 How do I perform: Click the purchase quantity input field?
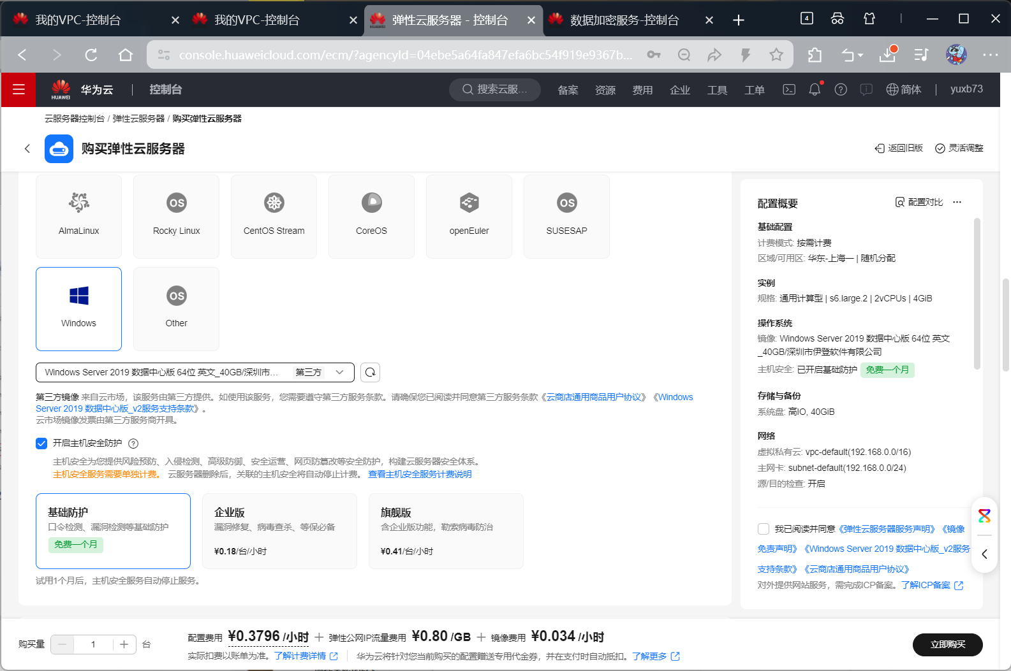click(93, 644)
